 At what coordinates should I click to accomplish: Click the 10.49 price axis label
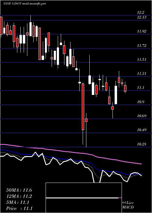142,130
